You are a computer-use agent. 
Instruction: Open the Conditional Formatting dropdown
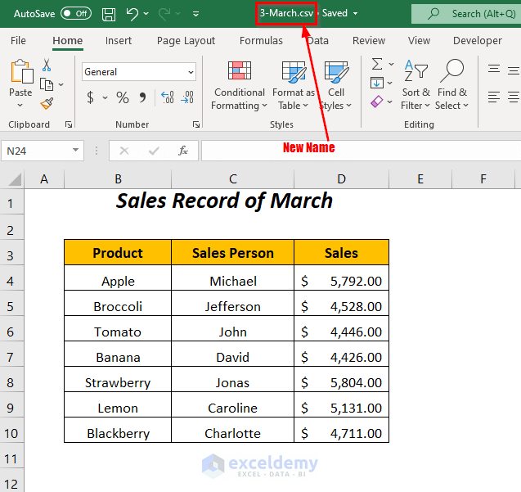[239, 85]
